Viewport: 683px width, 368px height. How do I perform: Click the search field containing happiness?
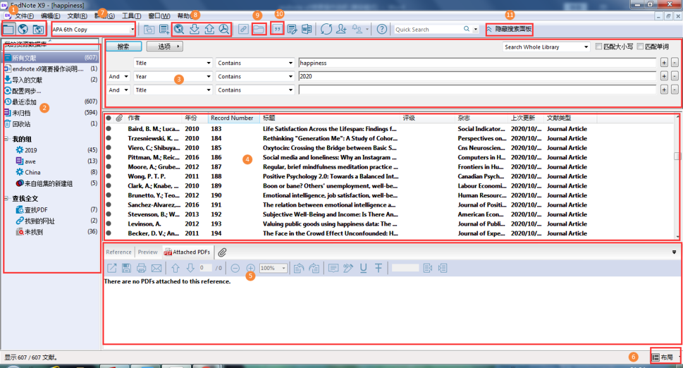[477, 63]
